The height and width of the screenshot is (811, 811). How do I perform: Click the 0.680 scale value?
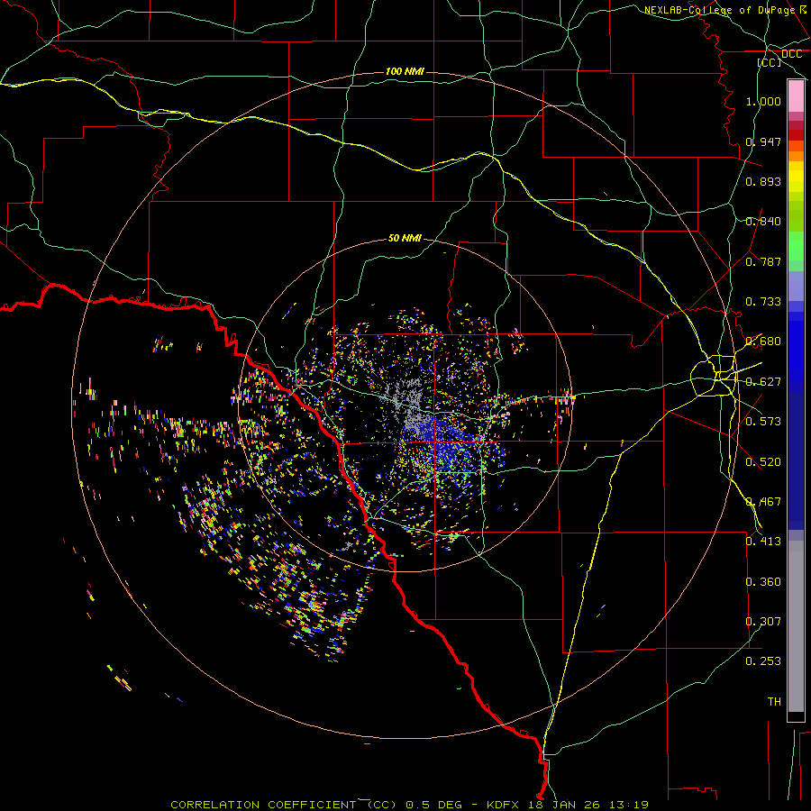click(x=763, y=342)
